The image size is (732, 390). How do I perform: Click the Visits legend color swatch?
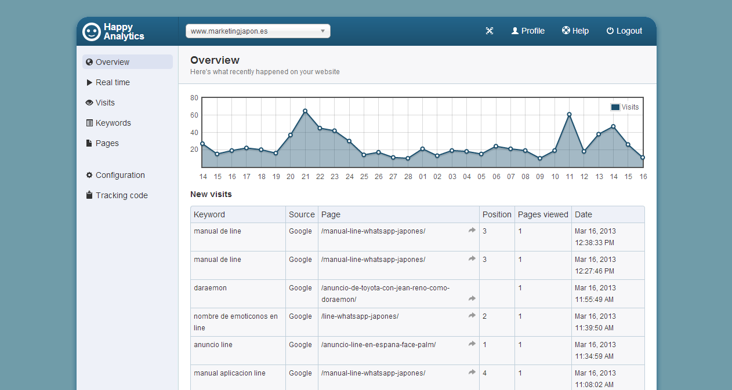click(615, 107)
